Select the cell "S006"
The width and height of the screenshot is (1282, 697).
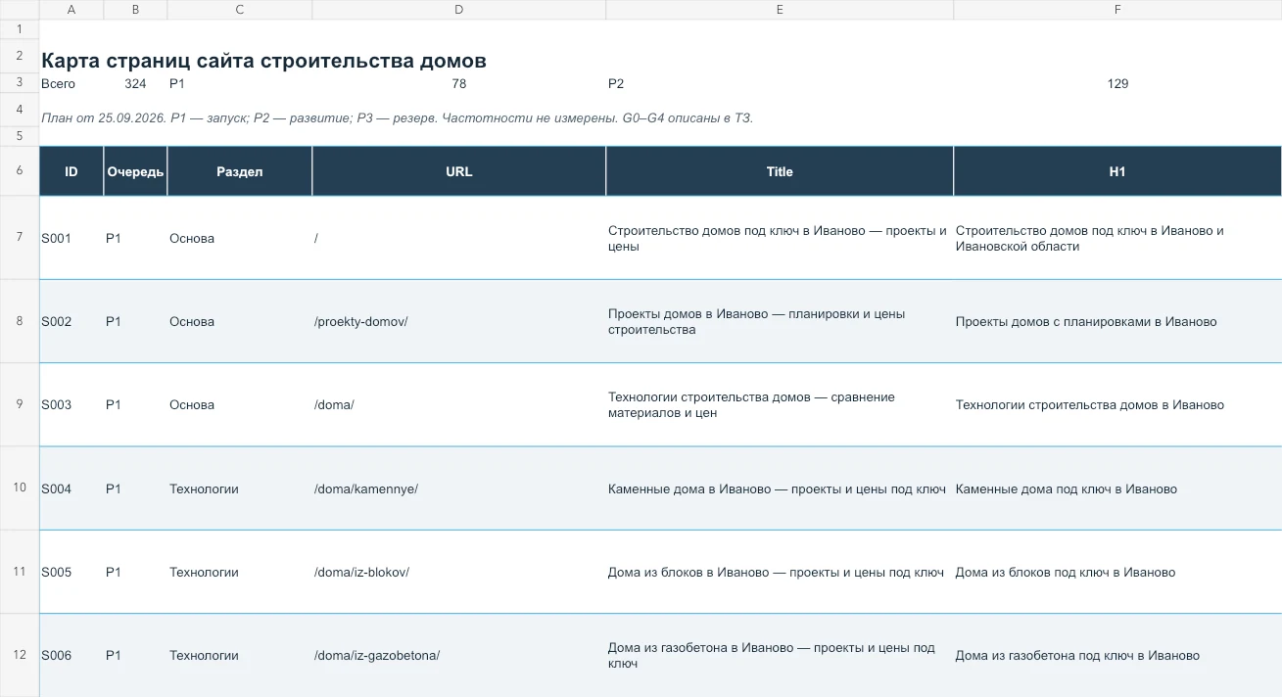click(71, 655)
